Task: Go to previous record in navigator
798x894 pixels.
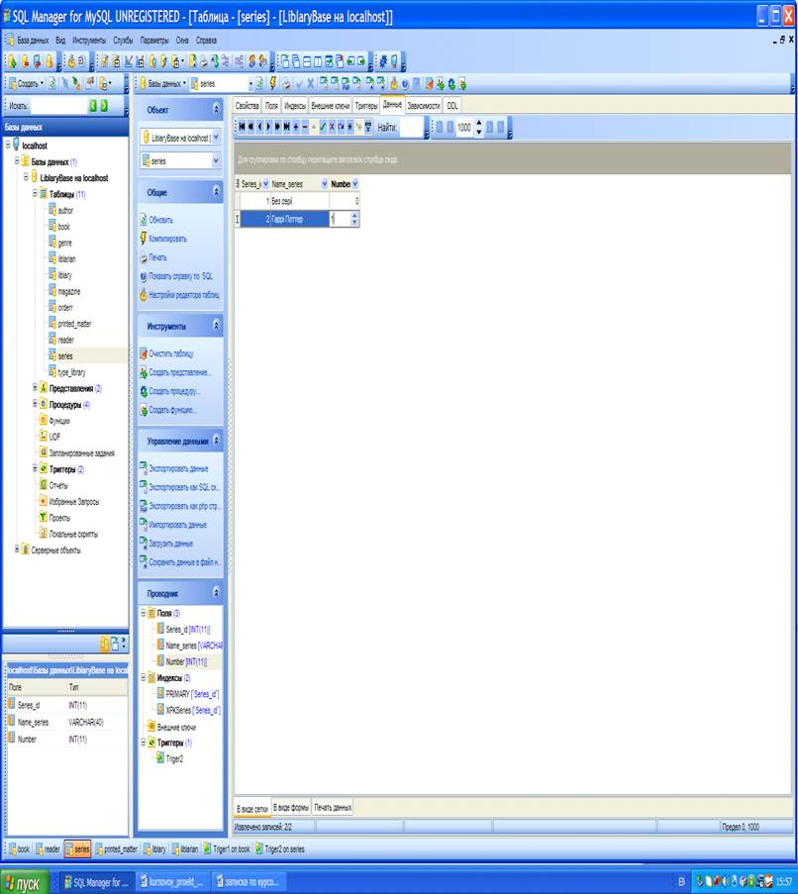Action: 260,127
